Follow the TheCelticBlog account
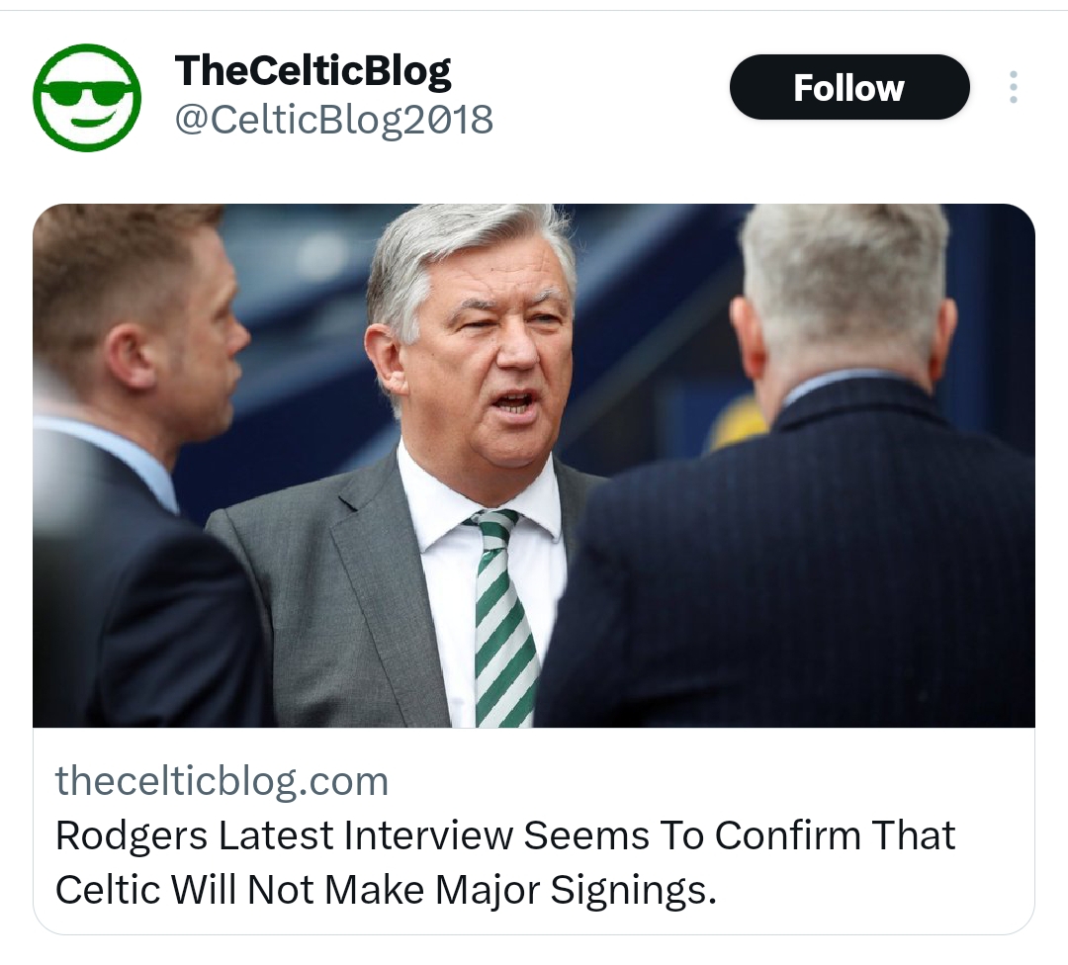Screen dimensions: 1068x965 coord(848,87)
